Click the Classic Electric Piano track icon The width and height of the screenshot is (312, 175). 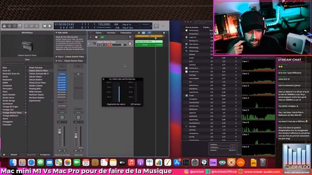tap(94, 43)
